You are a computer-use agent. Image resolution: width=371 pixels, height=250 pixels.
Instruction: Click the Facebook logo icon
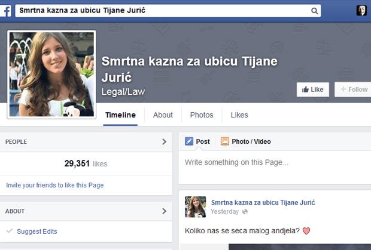[x=7, y=10]
